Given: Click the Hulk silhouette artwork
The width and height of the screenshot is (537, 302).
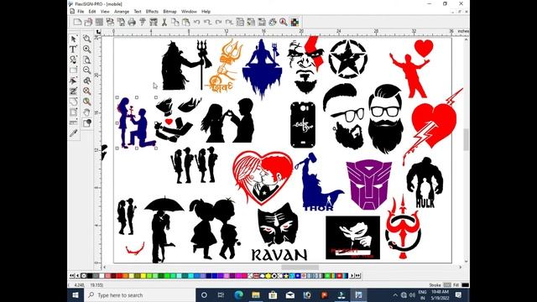Looking at the screenshot, I should 425,183.
